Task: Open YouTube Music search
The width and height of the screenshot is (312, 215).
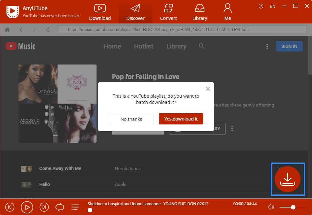Action: [201, 46]
